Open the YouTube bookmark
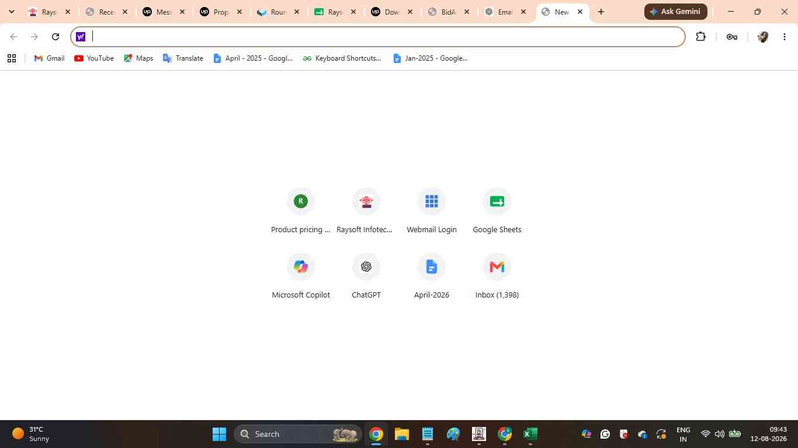This screenshot has height=448, width=798. (x=94, y=58)
